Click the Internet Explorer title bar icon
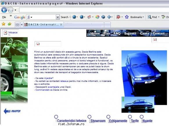Image resolution: width=169 pixels, height=126 pixels. point(2,3)
